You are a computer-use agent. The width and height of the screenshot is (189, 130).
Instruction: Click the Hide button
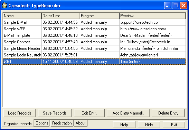coord(149,125)
